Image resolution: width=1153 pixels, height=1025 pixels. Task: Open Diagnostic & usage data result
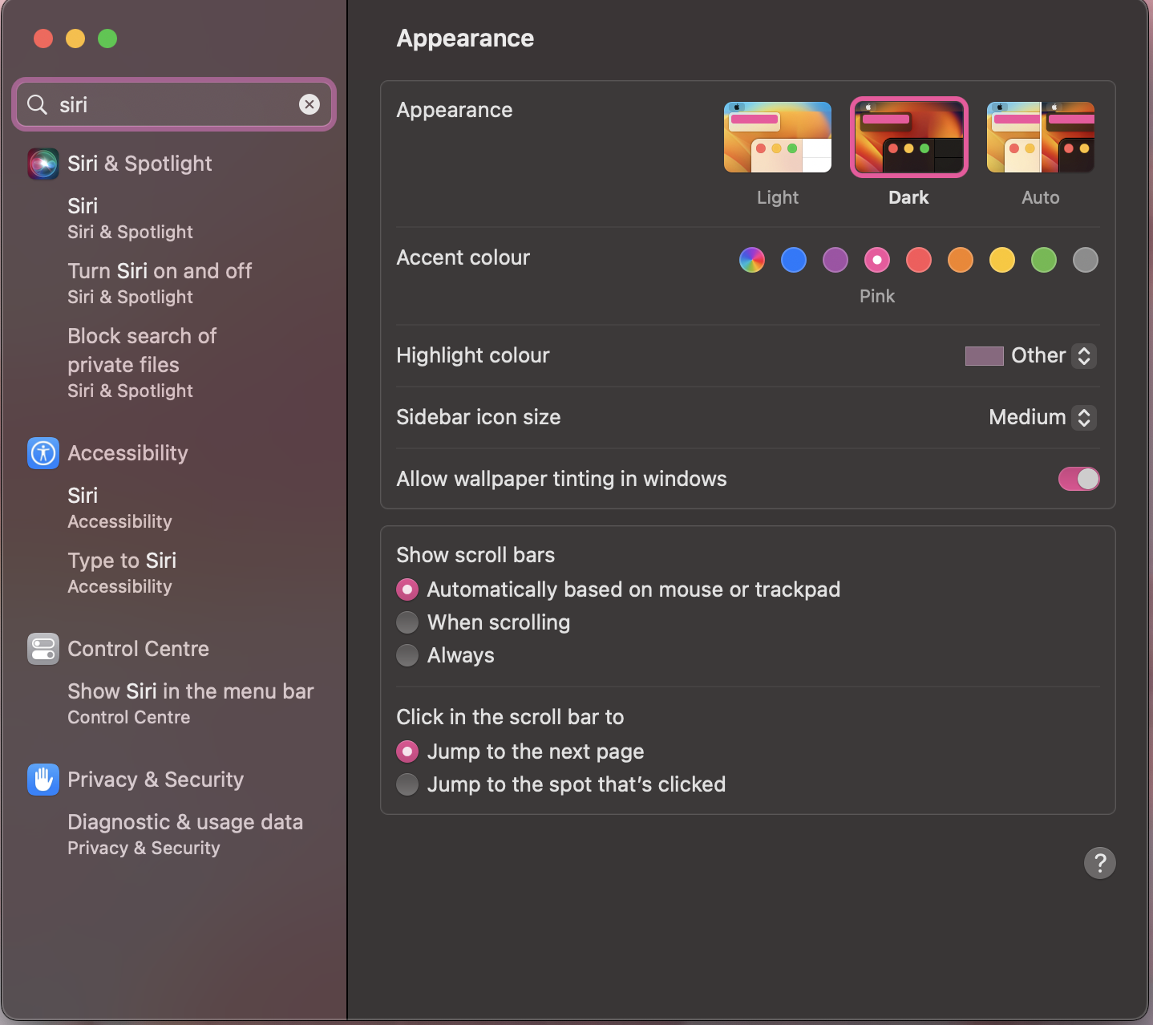point(185,834)
